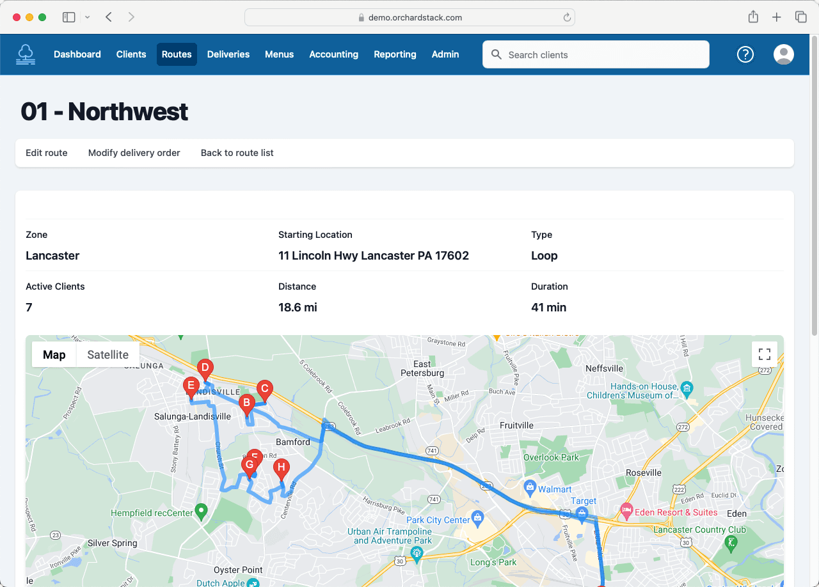Click Modify delivery order
Screen dimensions: 819x587
pos(134,153)
